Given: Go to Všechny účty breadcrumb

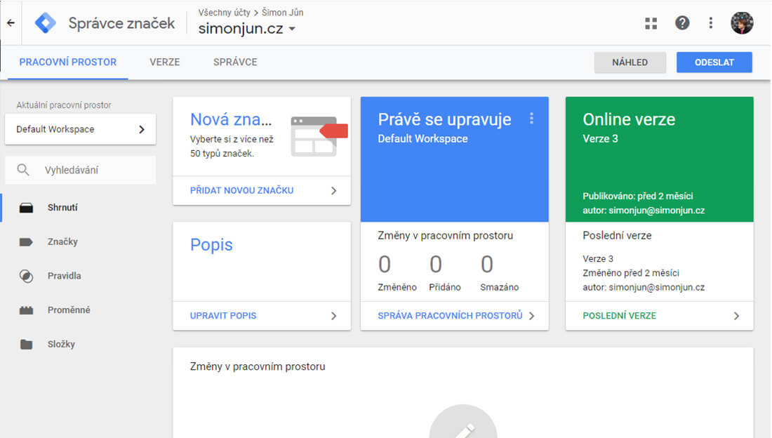Looking at the screenshot, I should (224, 13).
